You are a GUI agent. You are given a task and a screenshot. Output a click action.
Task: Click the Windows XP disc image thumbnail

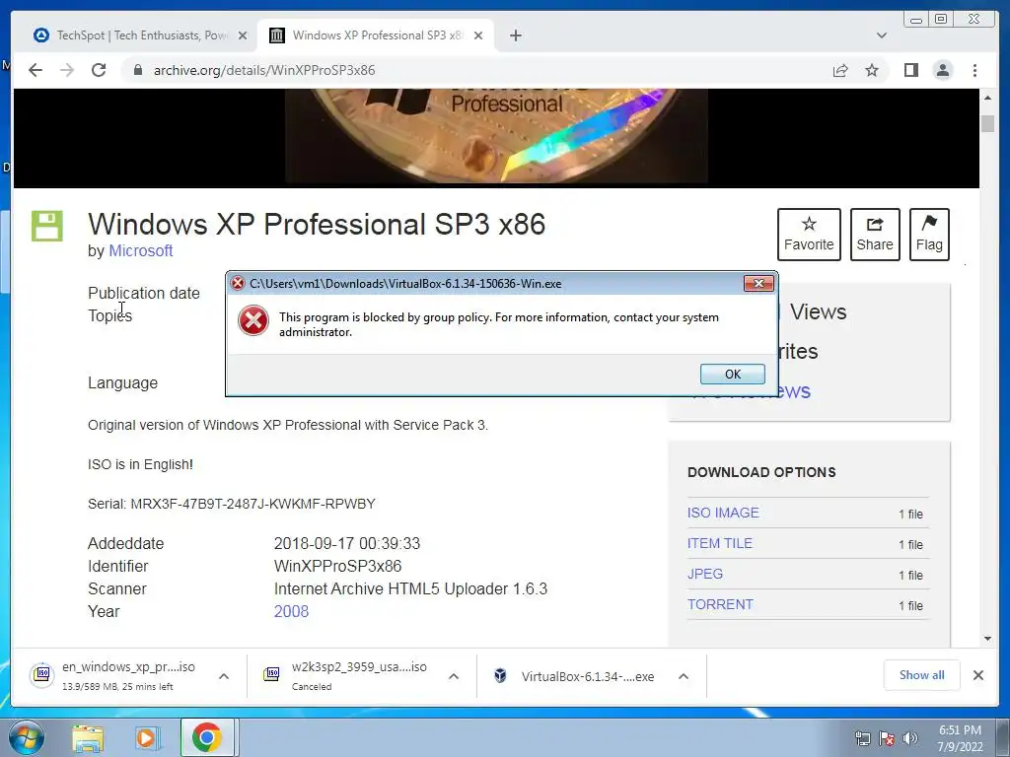coord(497,136)
